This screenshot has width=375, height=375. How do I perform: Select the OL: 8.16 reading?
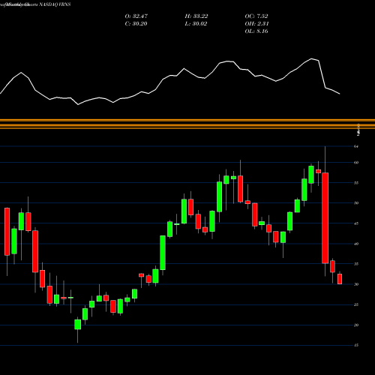point(256,31)
